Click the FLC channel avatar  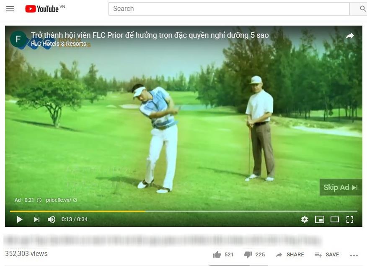click(x=18, y=39)
